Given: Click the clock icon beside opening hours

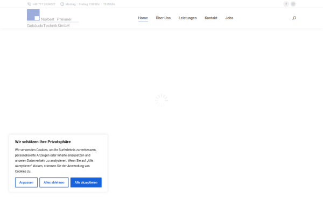Looking at the screenshot, I should (62, 4).
